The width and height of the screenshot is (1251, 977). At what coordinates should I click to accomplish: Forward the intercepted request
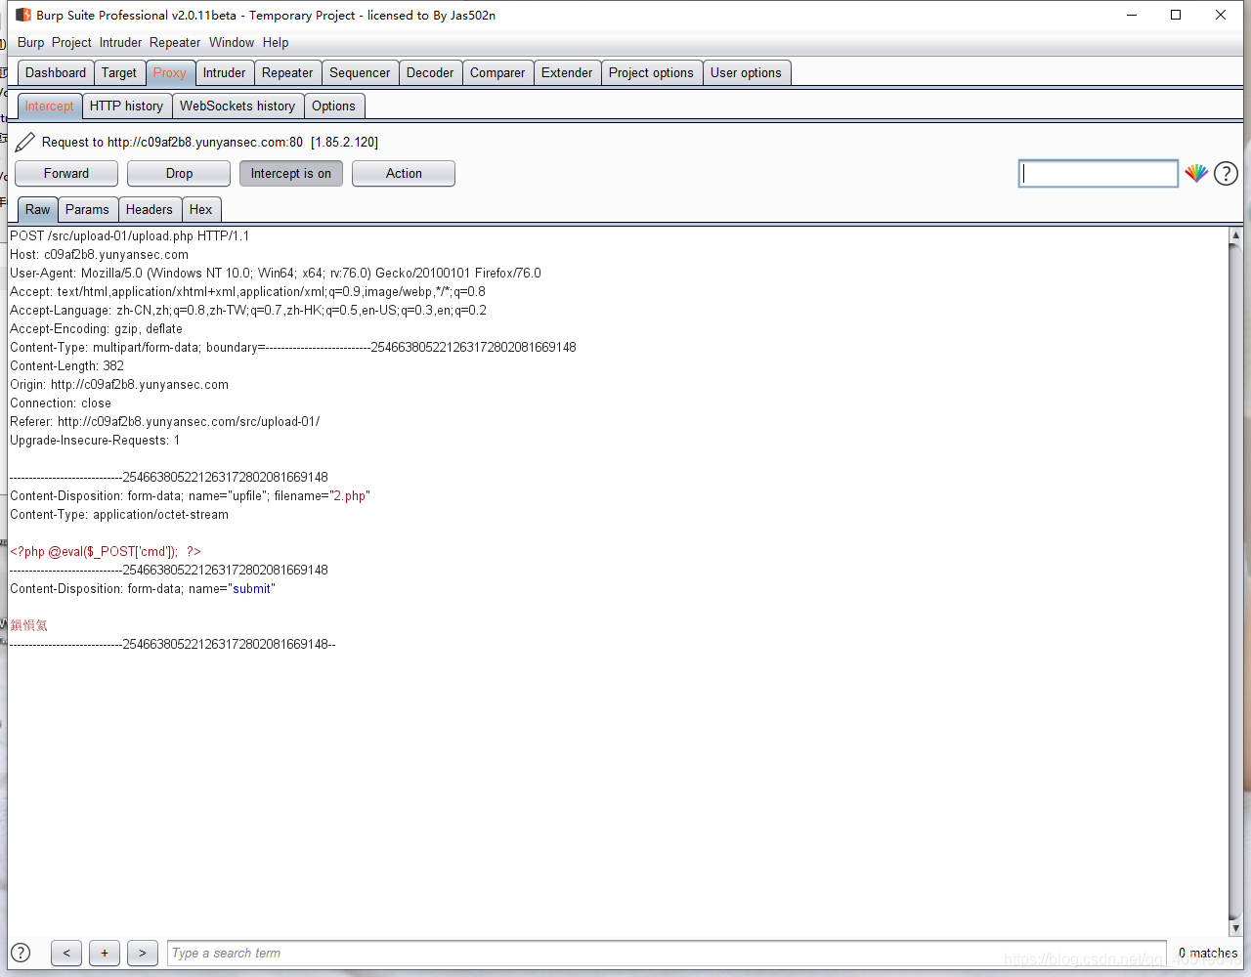pyautogui.click(x=66, y=174)
